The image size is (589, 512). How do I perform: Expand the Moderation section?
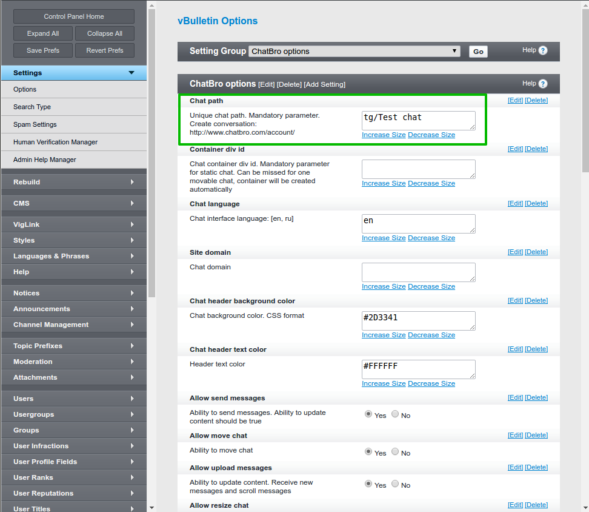(x=74, y=362)
